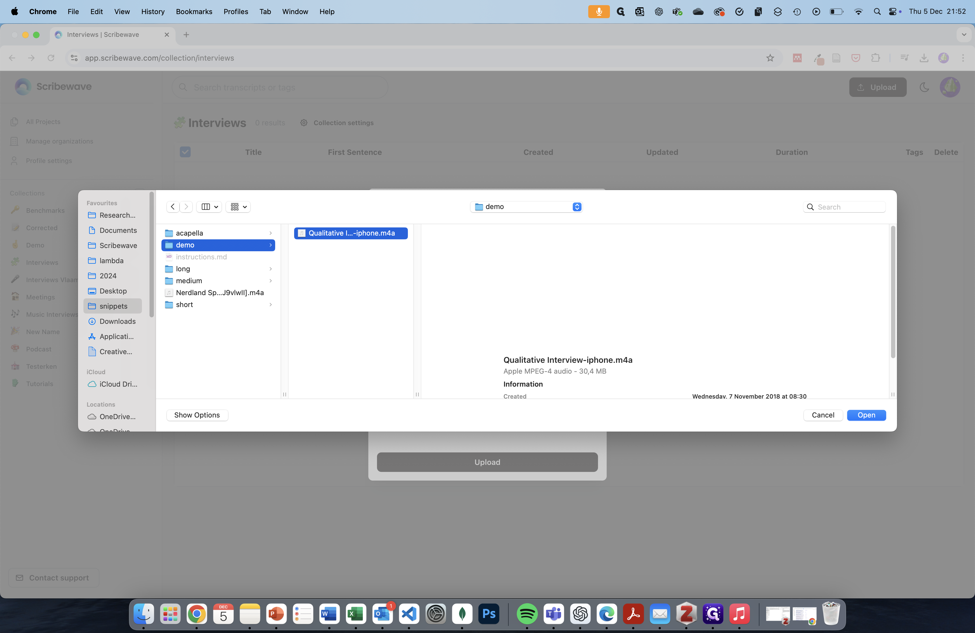Open snippets favourite folder
Image resolution: width=975 pixels, height=633 pixels.
(113, 306)
